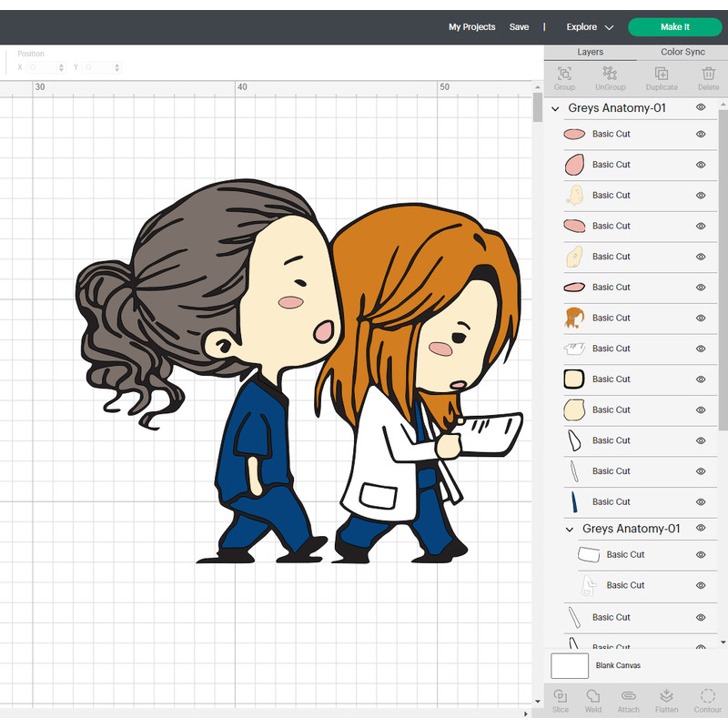Switch to the Color Sync tab
Image resolution: width=728 pixels, height=728 pixels.
[682, 52]
